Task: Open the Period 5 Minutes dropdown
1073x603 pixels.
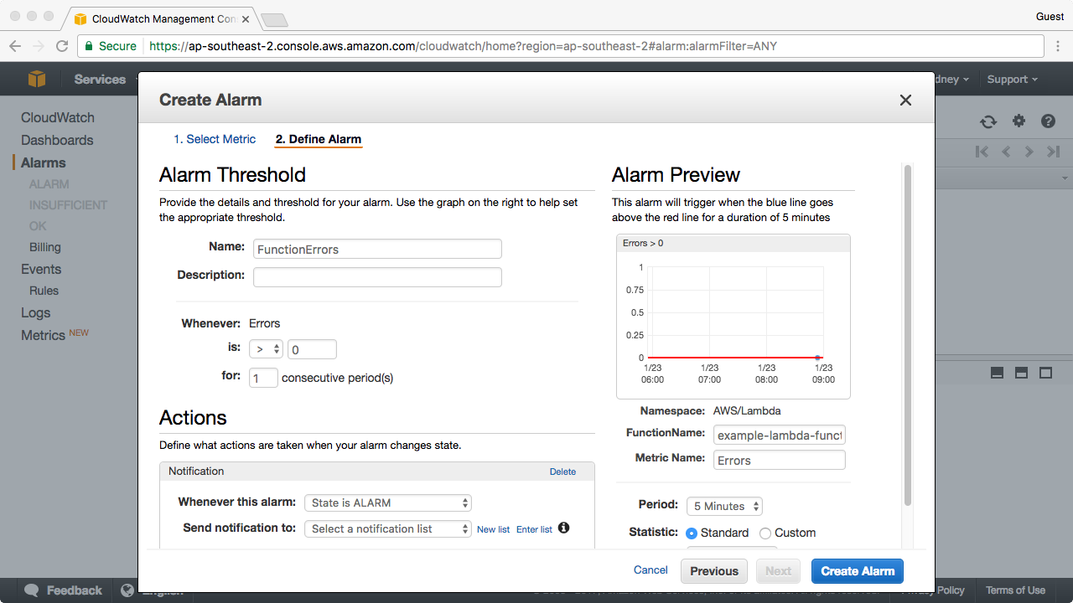Action: pos(724,506)
